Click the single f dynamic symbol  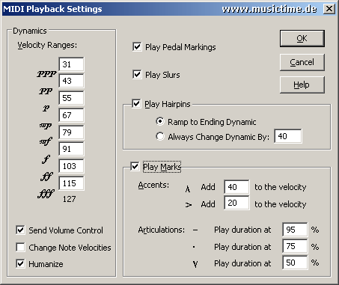pyautogui.click(x=46, y=159)
